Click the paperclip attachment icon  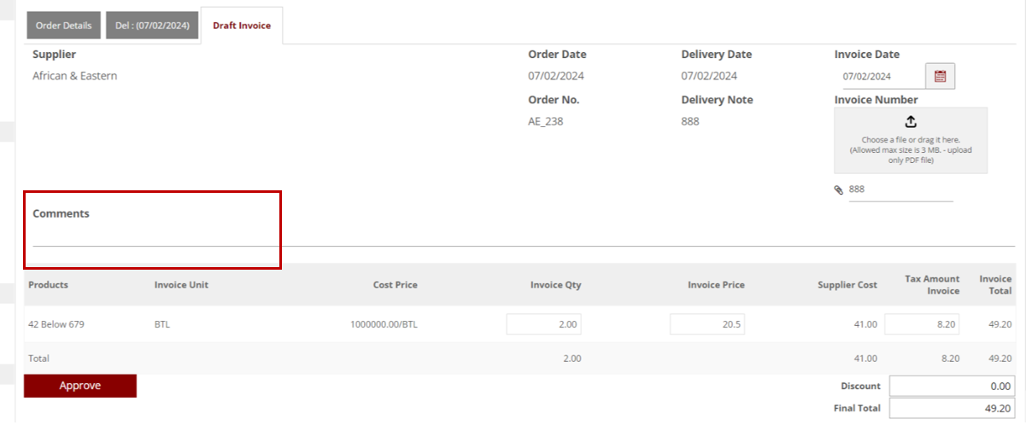tap(839, 190)
